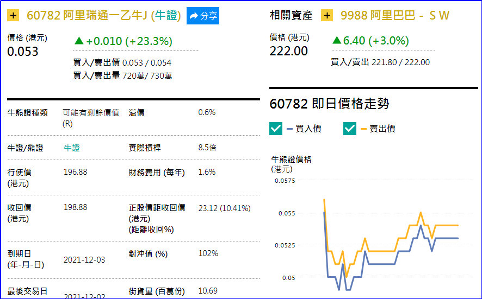Image resolution: width=482 pixels, height=299 pixels.
Task: Click the 0.0575 axis label on chart
Action: [x=285, y=181]
